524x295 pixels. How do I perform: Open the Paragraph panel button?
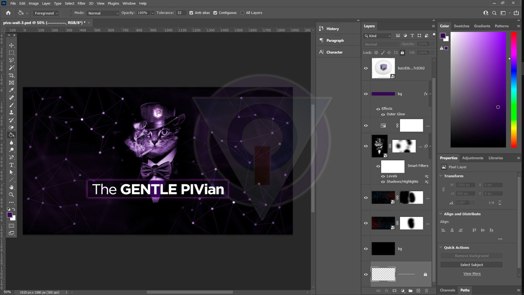click(335, 40)
